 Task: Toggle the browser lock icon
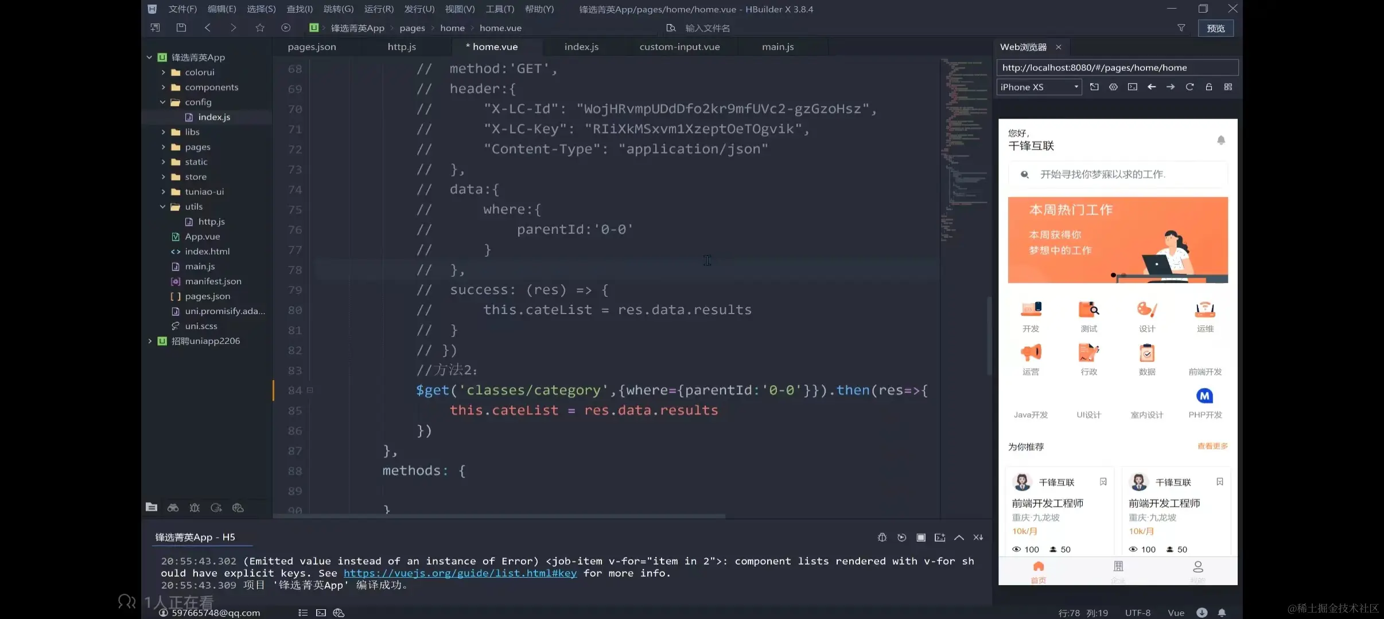coord(1208,87)
